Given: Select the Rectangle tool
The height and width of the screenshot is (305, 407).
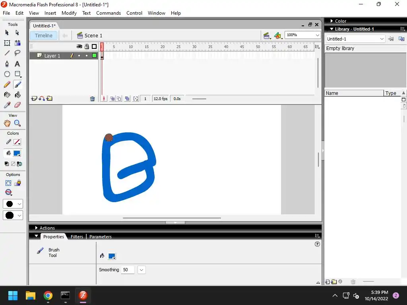Looking at the screenshot, I should coord(17,74).
